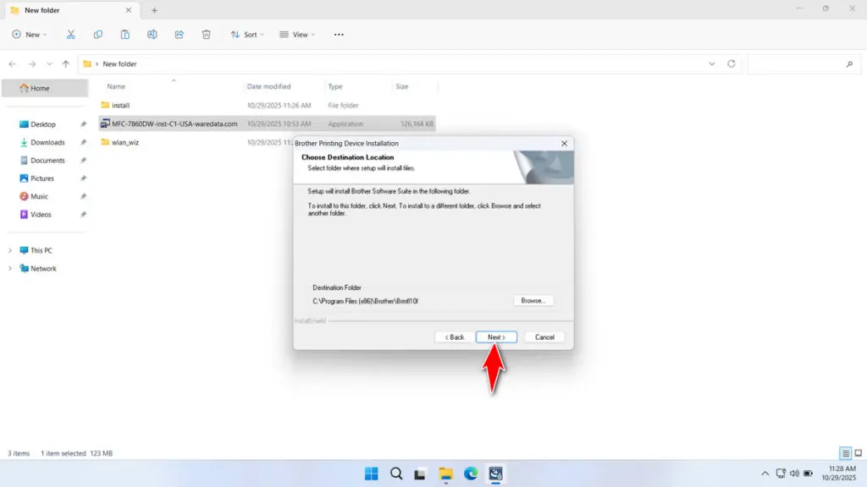Image resolution: width=867 pixels, height=487 pixels.
Task: Copy the selected item via toolbar icon
Action: click(98, 34)
